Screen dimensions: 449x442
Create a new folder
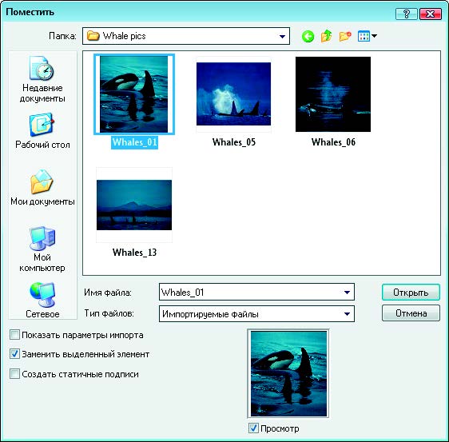[345, 36]
